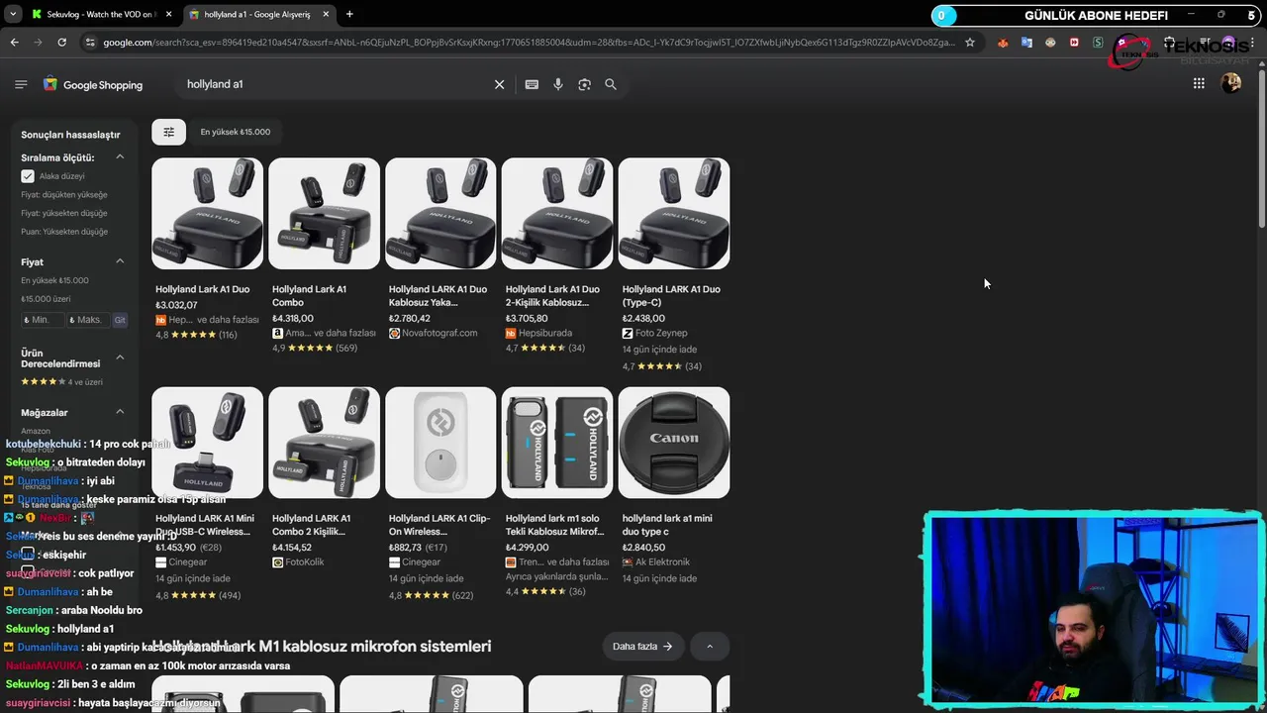
Task: Click the browser address bar URL
Action: click(530, 43)
